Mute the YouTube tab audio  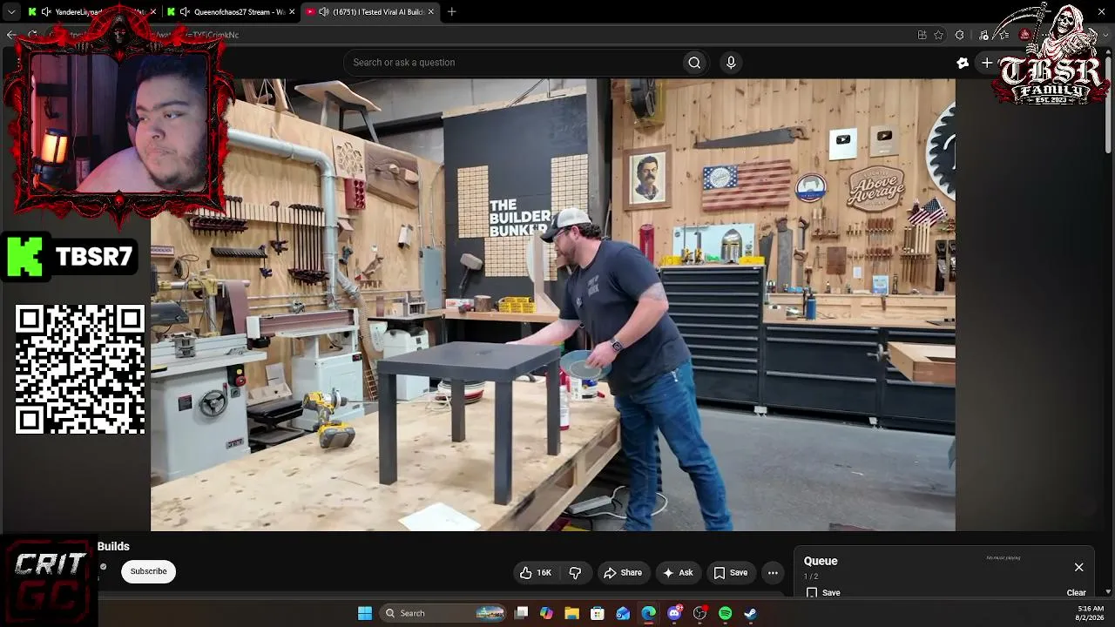(x=324, y=12)
